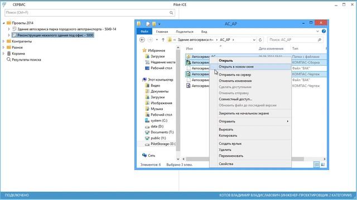Image resolution: width=357 pixels, height=200 pixels.
Task: Click the search magnifier icon in Pilot-ICE
Action: pyautogui.click(x=171, y=13)
